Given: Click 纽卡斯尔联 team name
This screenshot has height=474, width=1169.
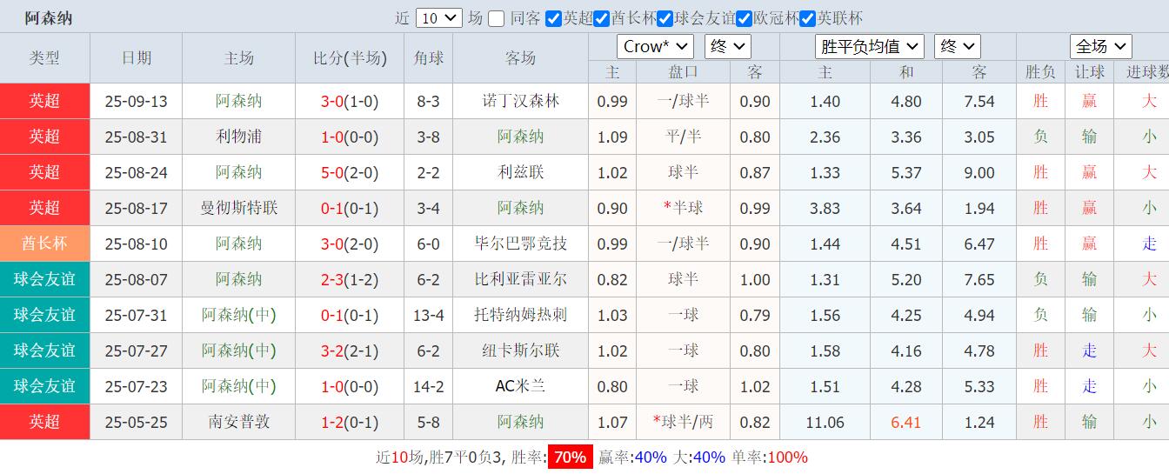Looking at the screenshot, I should (x=521, y=350).
